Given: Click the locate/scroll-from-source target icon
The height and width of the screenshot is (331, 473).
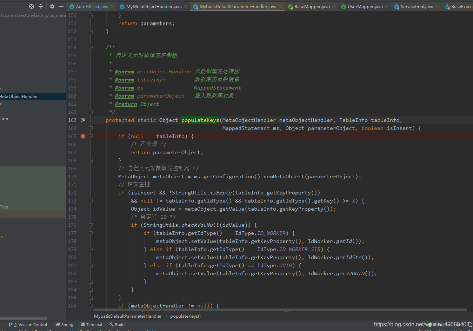Looking at the screenshot, I should tap(32, 6).
